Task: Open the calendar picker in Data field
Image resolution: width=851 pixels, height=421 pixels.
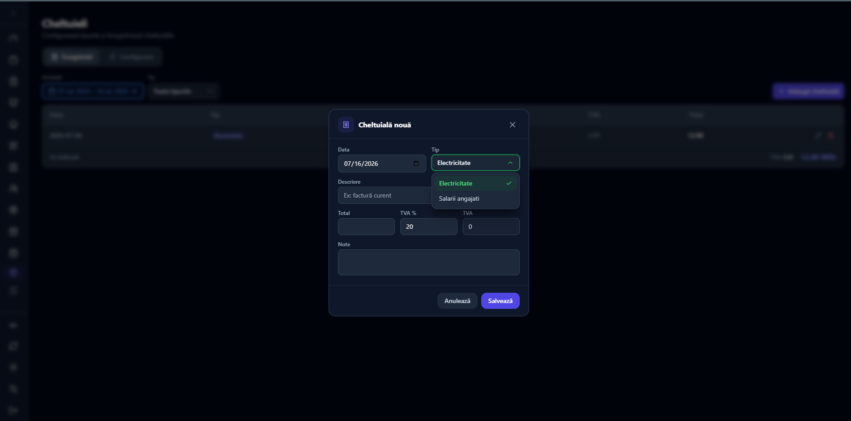Action: [x=416, y=164]
